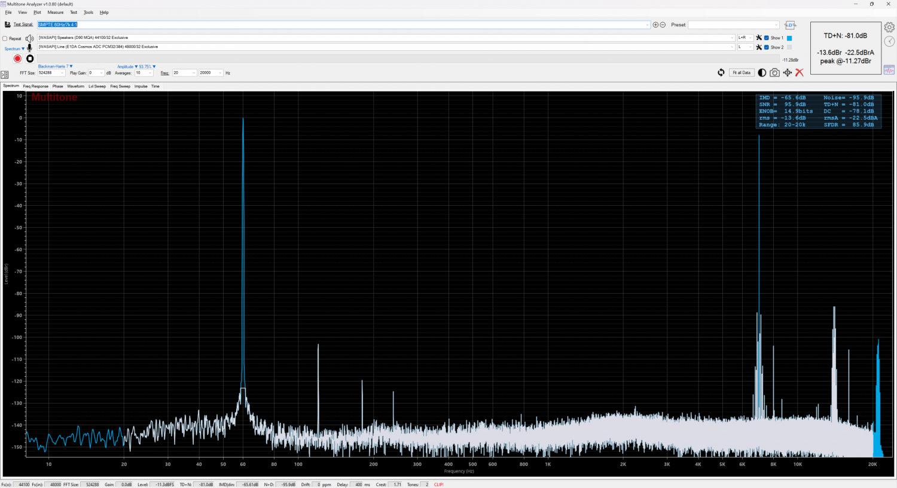Open output device wrench settings beside Show 1

coord(759,38)
